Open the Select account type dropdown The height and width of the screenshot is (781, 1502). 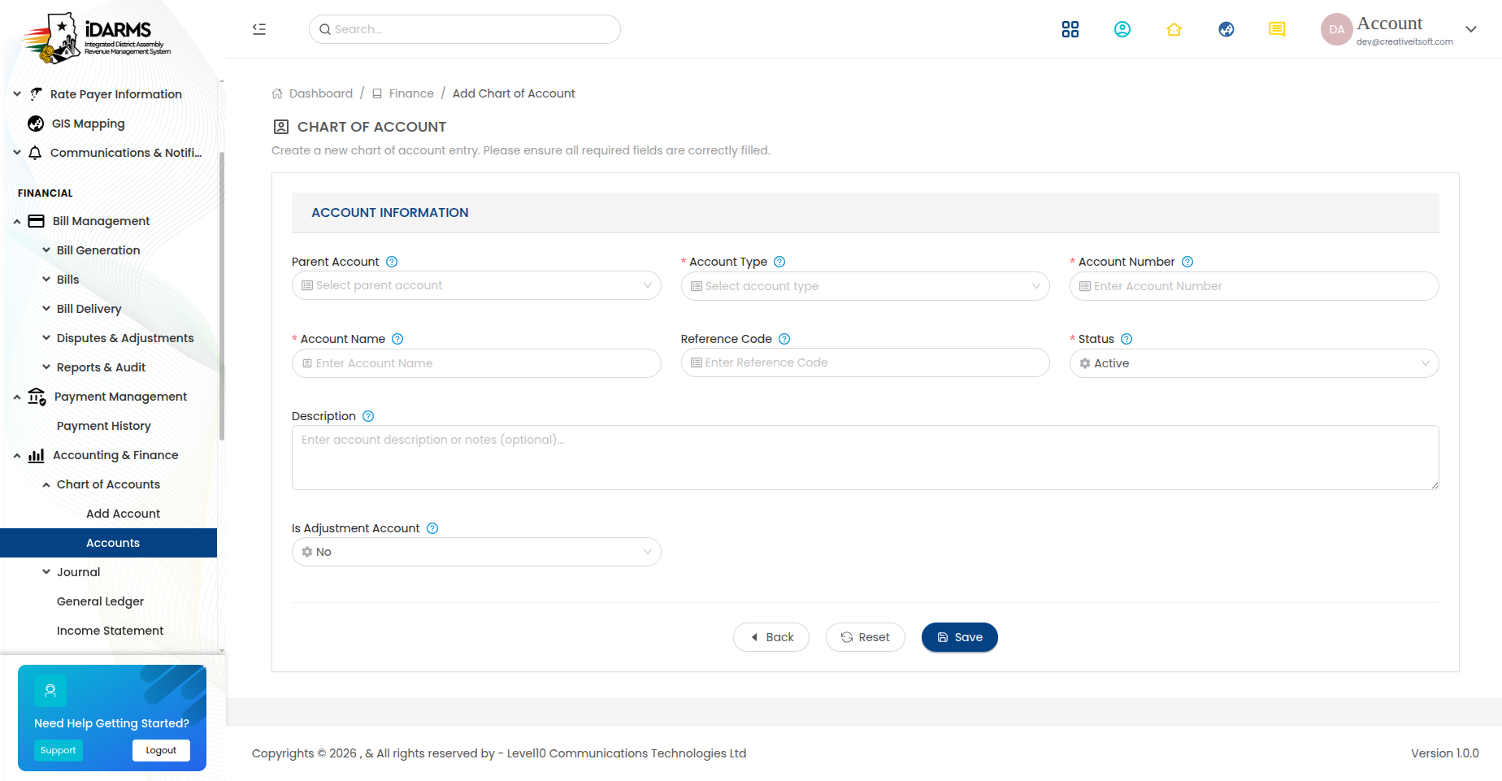865,286
